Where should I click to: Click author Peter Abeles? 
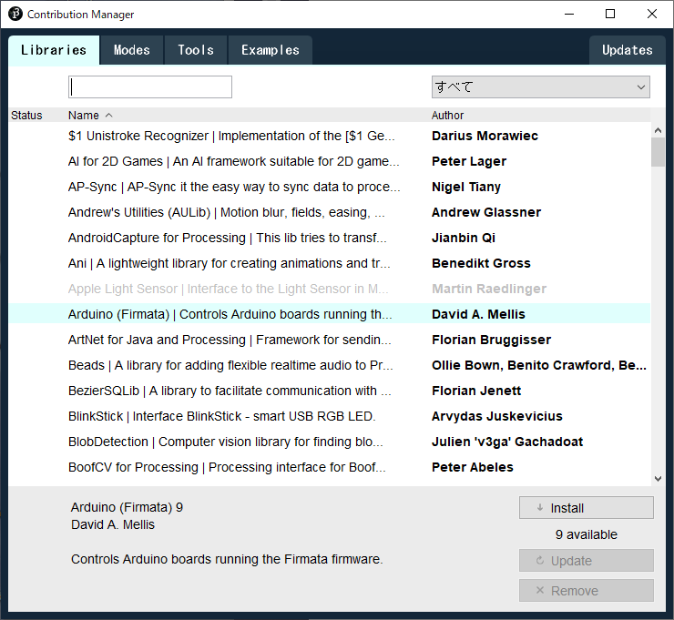tap(473, 467)
